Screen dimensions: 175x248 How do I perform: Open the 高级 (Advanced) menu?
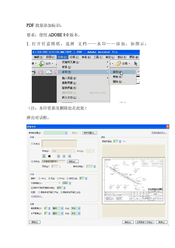[110, 57]
